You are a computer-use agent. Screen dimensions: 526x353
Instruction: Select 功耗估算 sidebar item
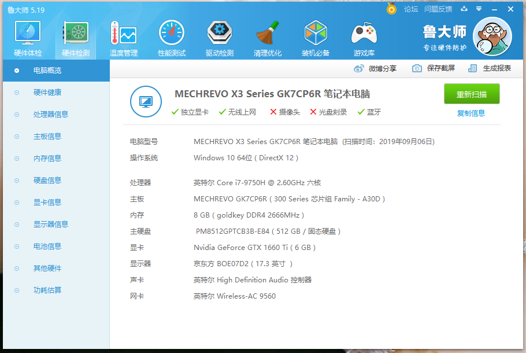(x=57, y=290)
